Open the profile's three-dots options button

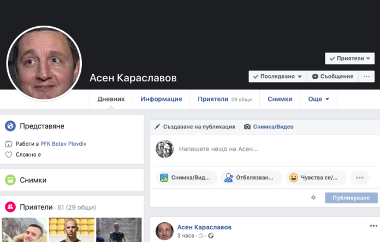(366, 76)
